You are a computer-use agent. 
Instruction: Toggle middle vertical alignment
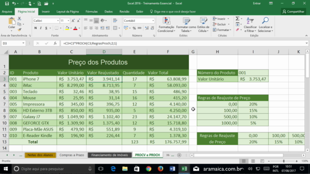pos(91,20)
